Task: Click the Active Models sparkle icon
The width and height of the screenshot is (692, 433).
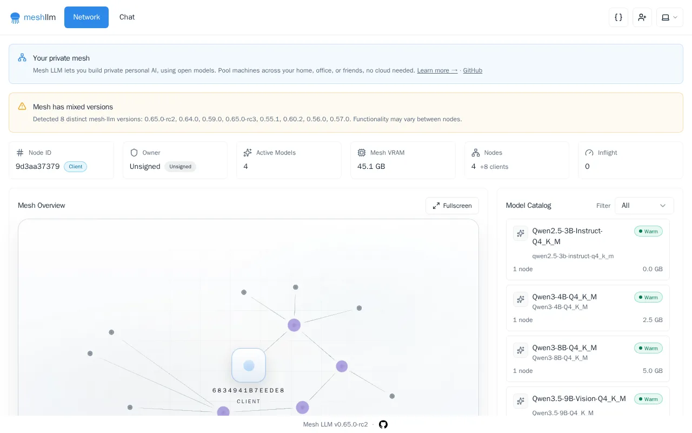Action: (x=248, y=153)
